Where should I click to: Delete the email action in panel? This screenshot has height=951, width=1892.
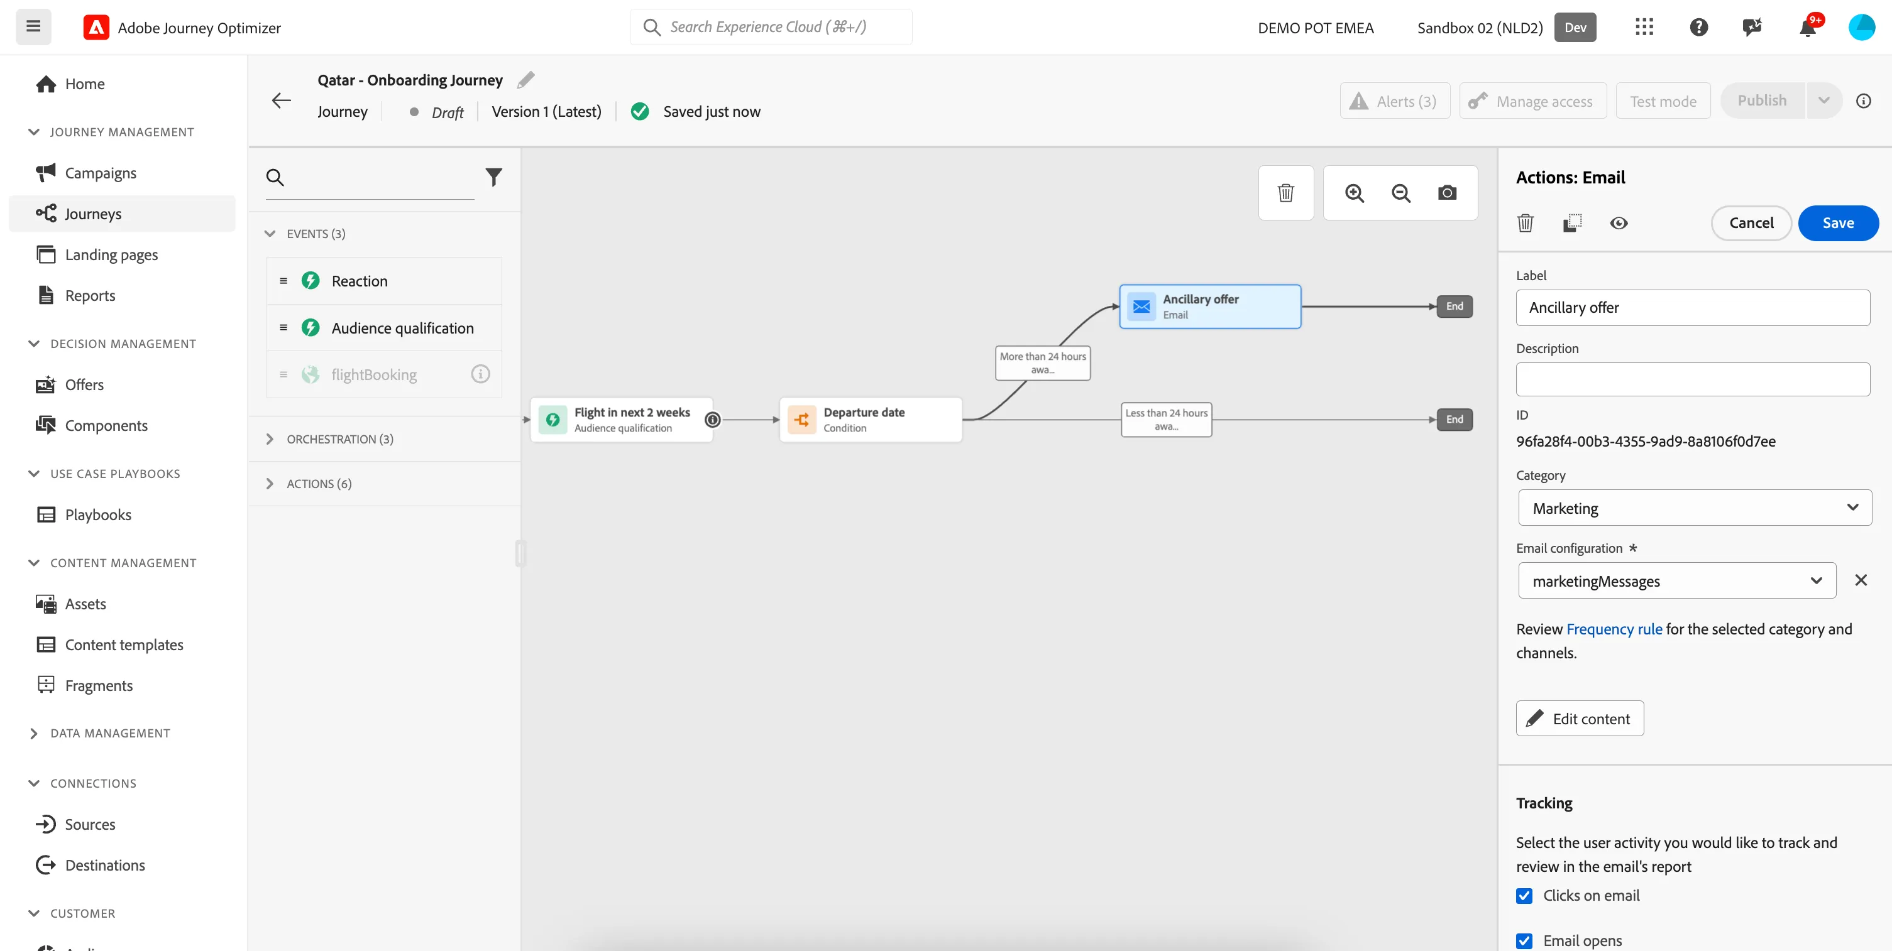coord(1526,223)
